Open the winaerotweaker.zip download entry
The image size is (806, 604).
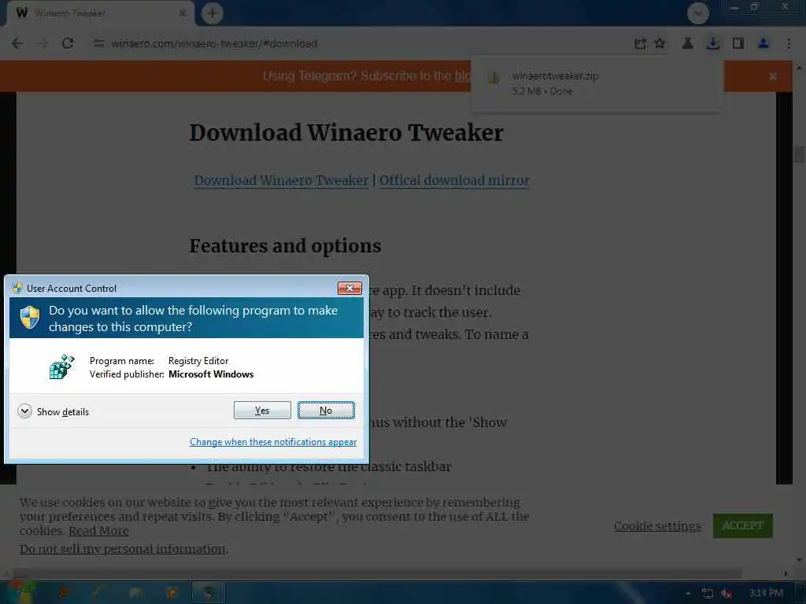(x=597, y=83)
